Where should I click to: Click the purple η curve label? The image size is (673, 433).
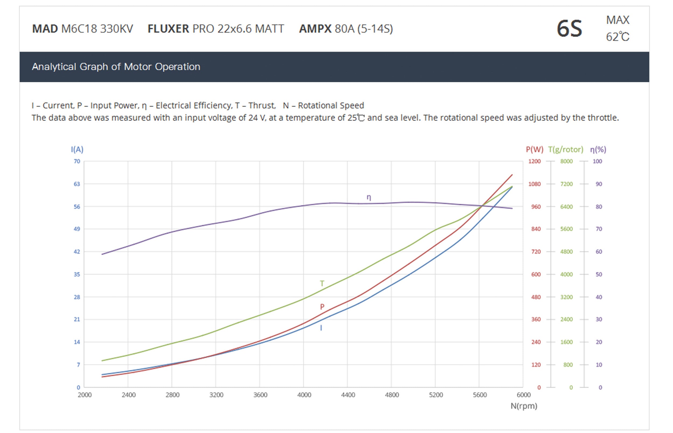(369, 197)
